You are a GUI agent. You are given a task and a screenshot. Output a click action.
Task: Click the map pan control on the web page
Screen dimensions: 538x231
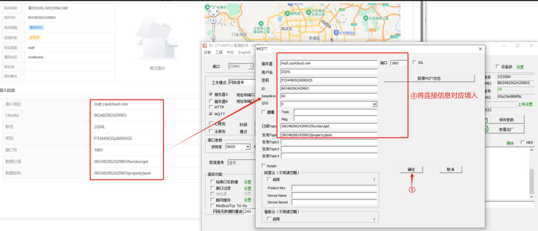pyautogui.click(x=213, y=12)
